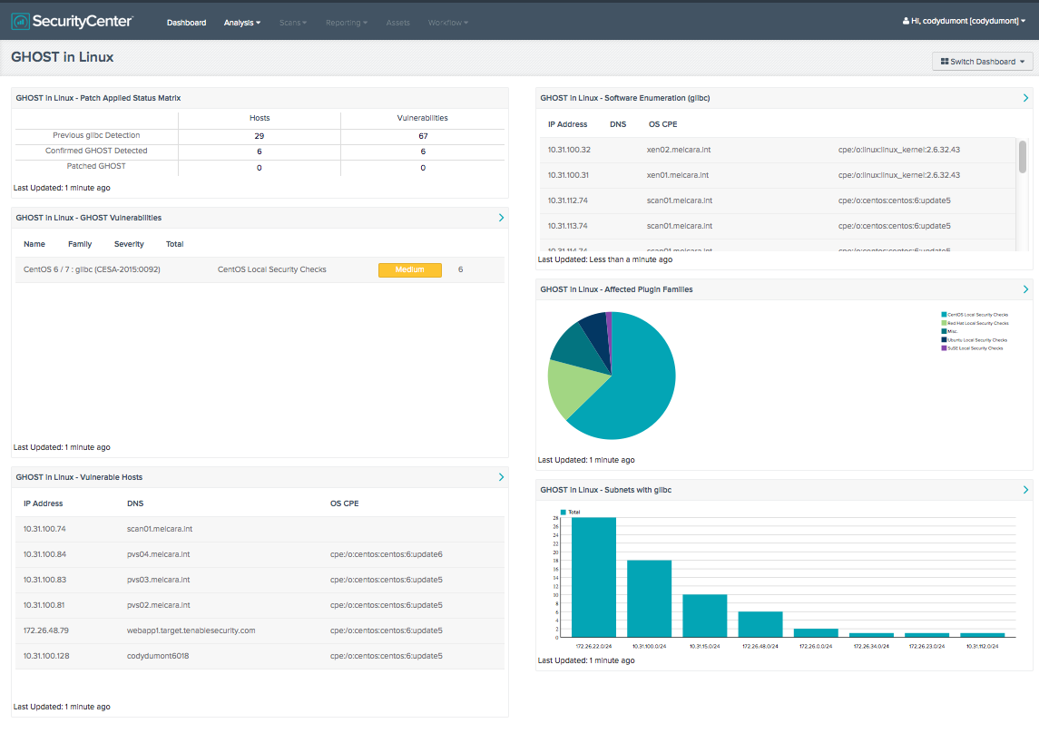
Task: Click the cpe:/o:centos:centos:6:update6 value
Action: point(387,554)
